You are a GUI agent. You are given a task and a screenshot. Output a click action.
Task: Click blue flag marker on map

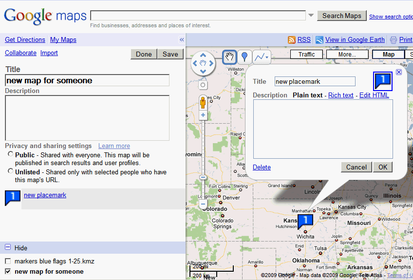(305, 221)
